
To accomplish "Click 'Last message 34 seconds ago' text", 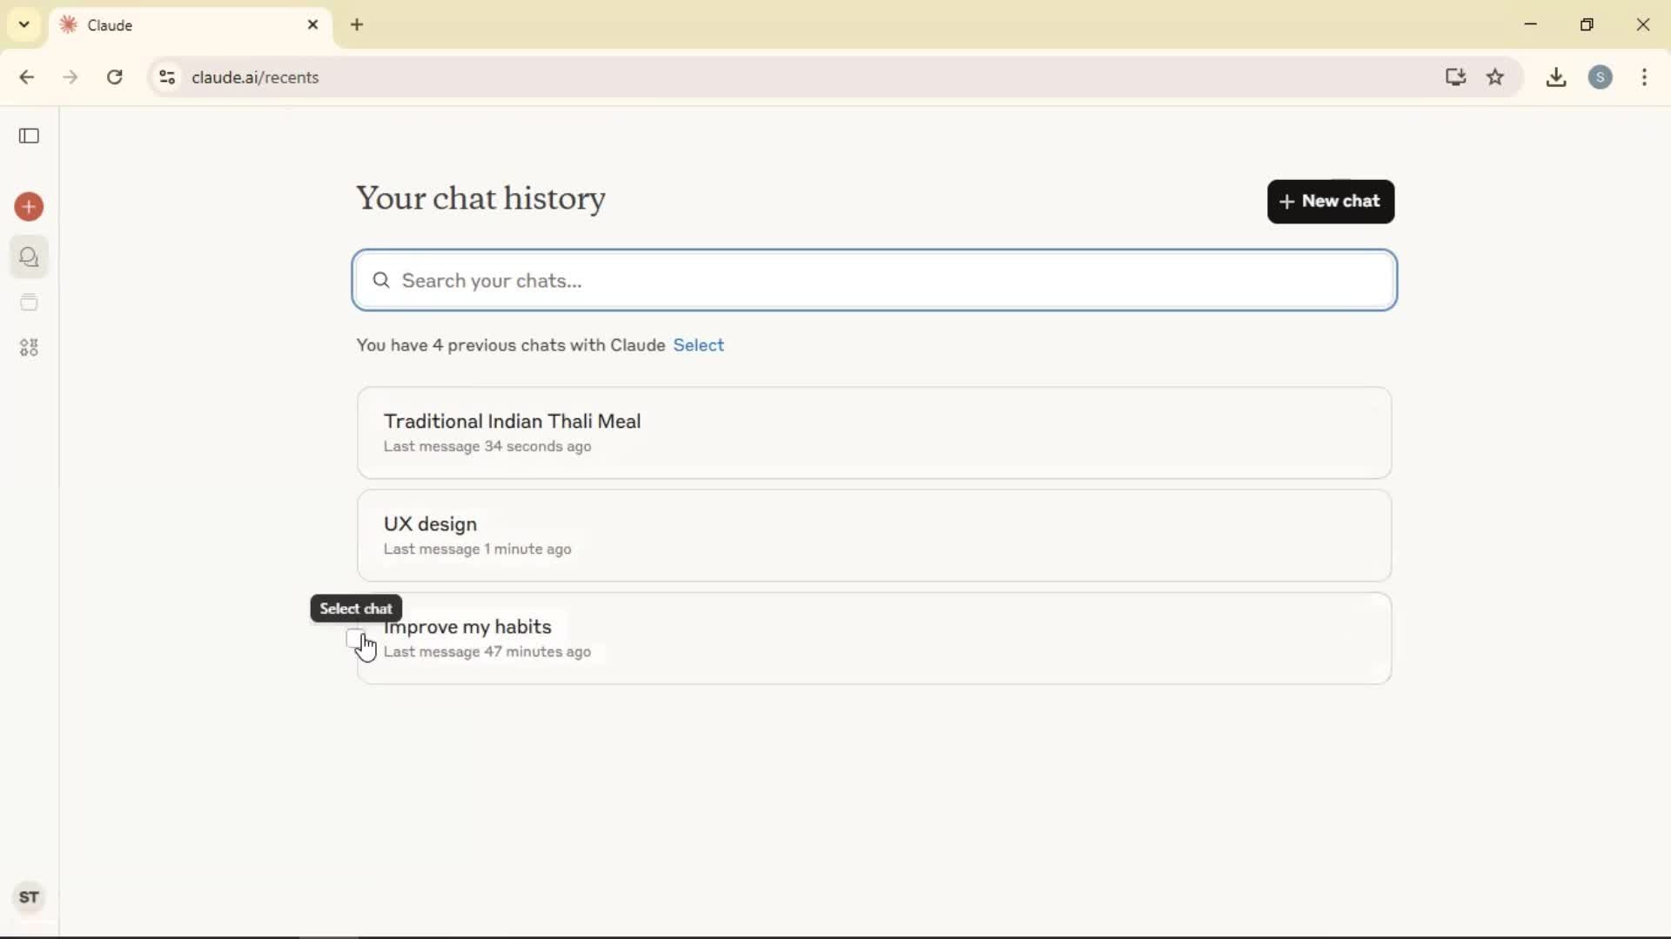I will [487, 447].
